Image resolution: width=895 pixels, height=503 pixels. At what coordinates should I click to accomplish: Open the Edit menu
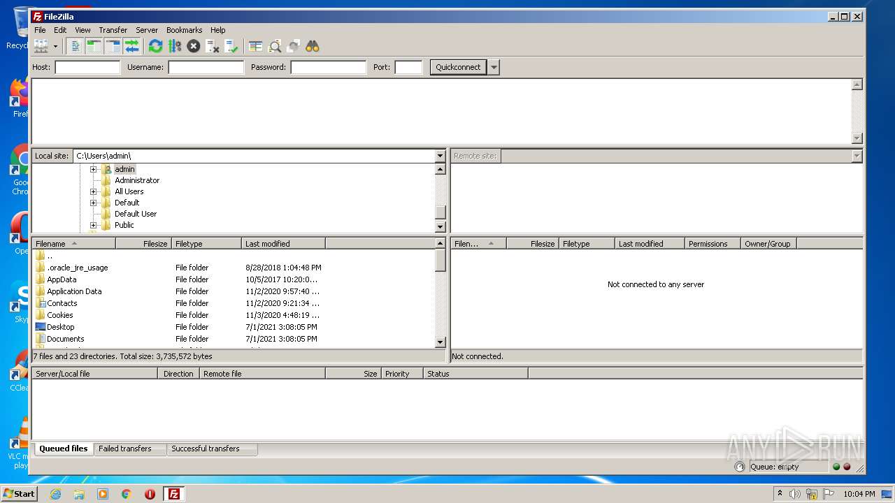coord(60,30)
